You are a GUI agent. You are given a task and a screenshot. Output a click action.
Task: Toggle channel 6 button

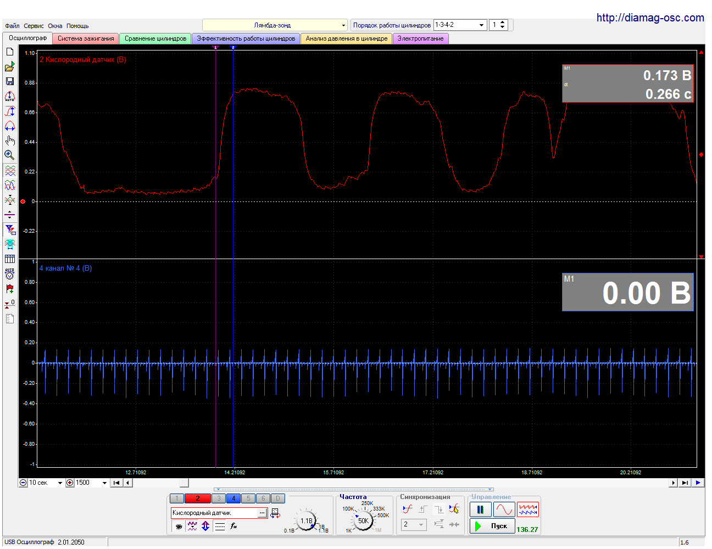pos(263,498)
